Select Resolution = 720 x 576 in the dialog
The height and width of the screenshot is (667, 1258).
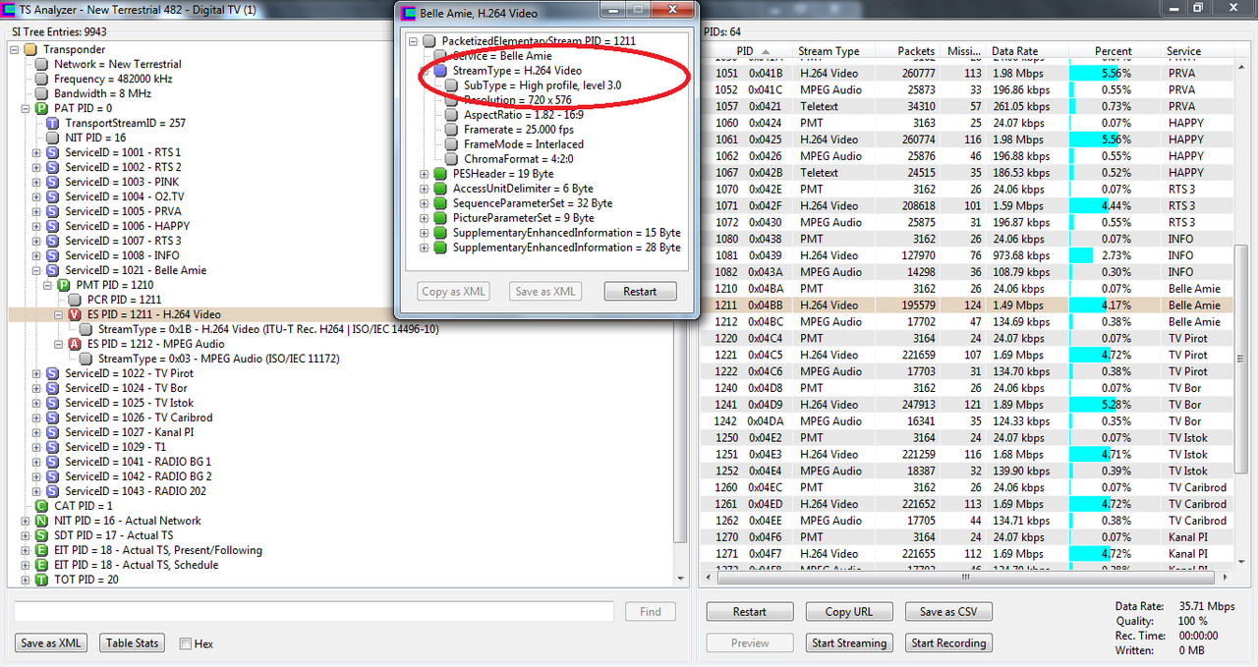(x=517, y=100)
